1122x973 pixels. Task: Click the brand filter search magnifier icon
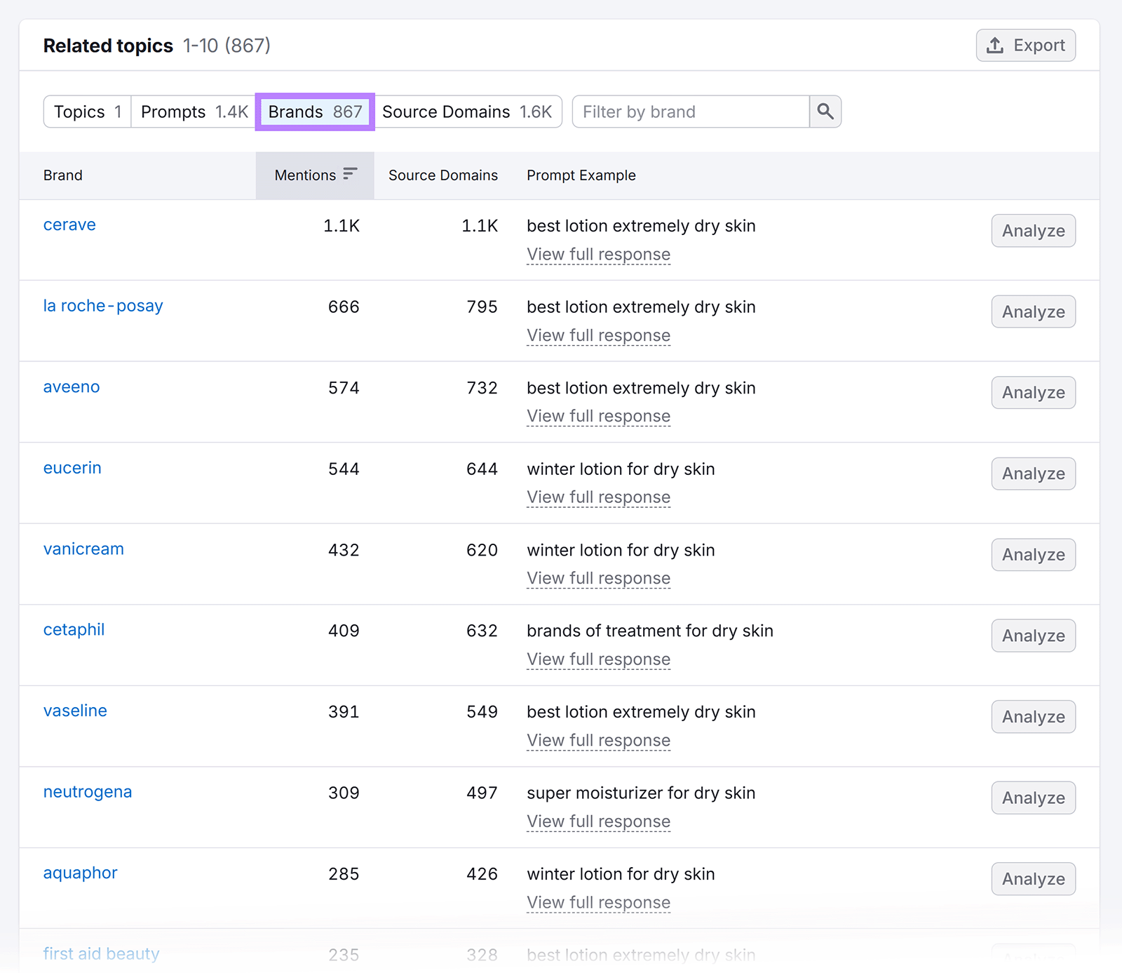(825, 112)
